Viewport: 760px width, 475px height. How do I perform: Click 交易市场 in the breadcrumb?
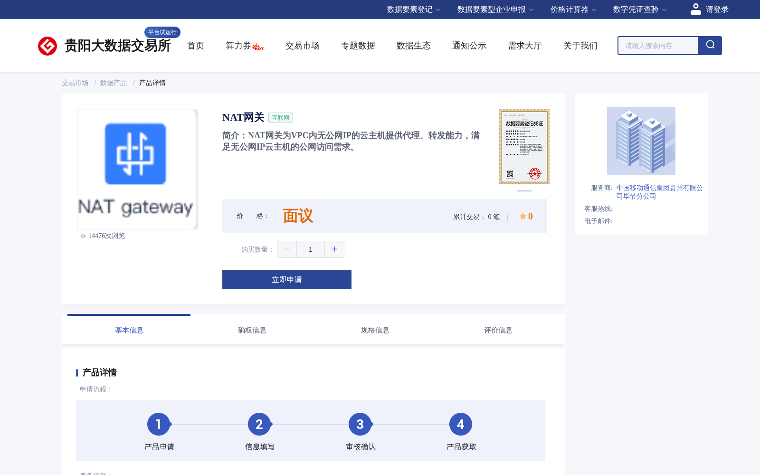(x=75, y=83)
